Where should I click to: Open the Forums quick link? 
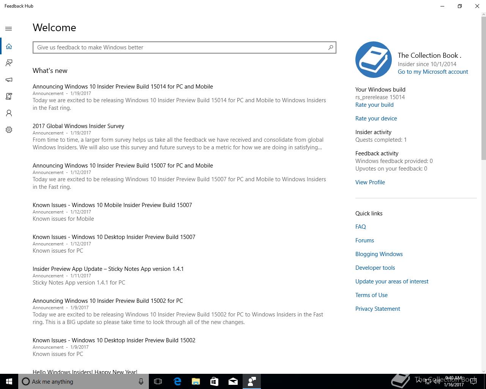(x=364, y=240)
